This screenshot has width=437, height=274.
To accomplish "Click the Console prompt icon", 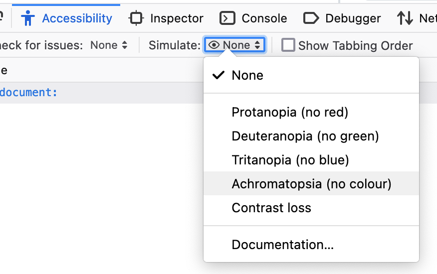I will [x=227, y=18].
